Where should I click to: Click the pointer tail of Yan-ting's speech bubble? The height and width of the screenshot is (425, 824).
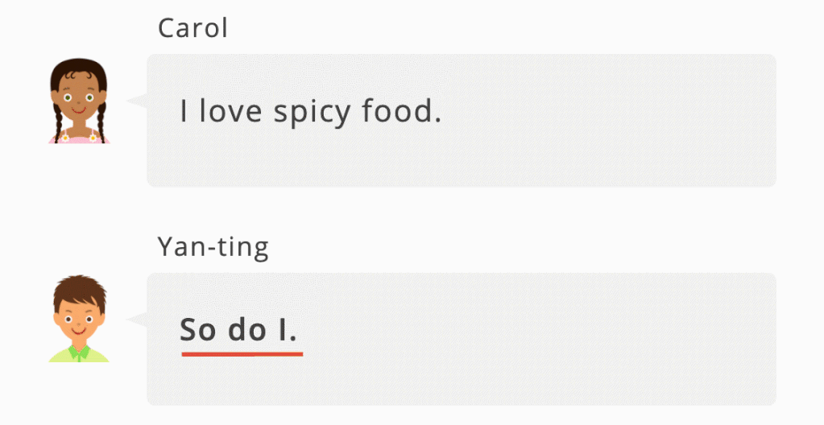(x=137, y=320)
